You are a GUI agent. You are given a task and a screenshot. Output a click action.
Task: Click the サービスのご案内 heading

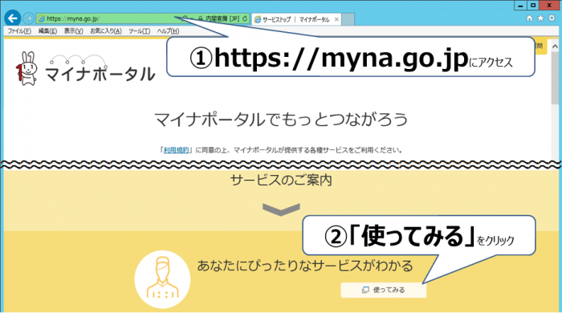point(281,180)
